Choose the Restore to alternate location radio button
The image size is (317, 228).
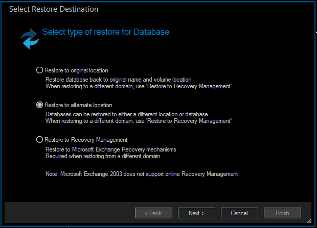40,105
